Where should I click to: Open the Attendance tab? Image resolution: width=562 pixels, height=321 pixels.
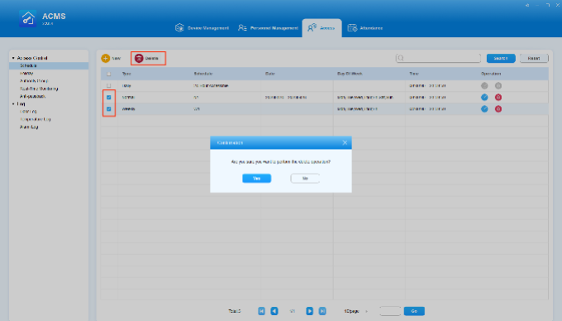point(364,28)
